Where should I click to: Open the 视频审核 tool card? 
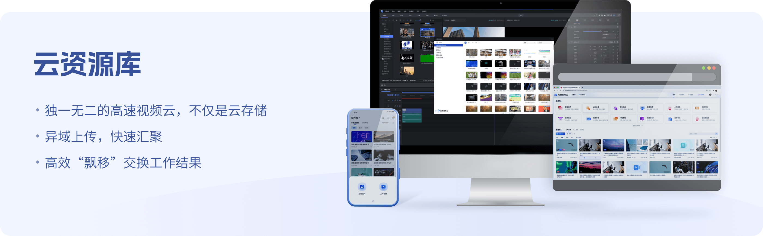pyautogui.click(x=596, y=119)
